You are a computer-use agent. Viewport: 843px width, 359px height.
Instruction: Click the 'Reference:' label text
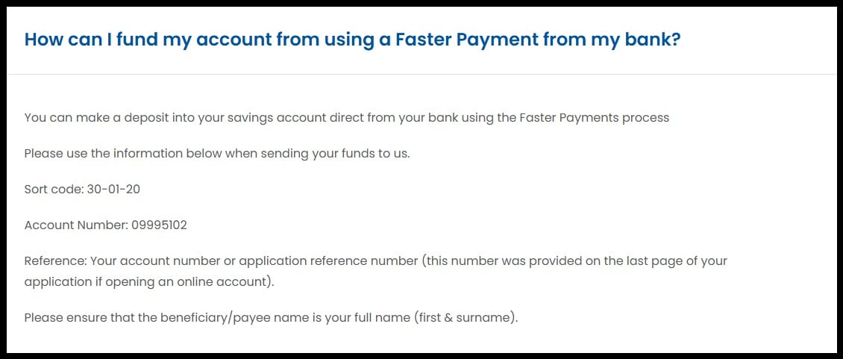[x=56, y=261]
